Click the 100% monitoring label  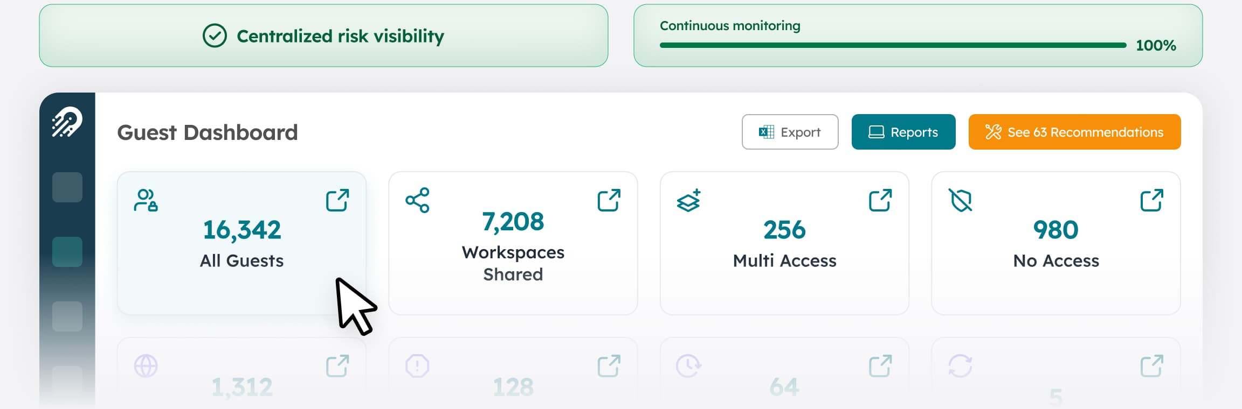[x=1156, y=45]
